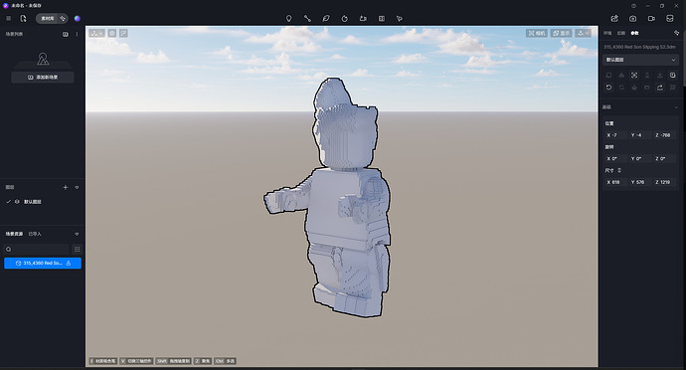Select the cursor pointer flag tool
The width and height of the screenshot is (686, 370).
coord(400,18)
